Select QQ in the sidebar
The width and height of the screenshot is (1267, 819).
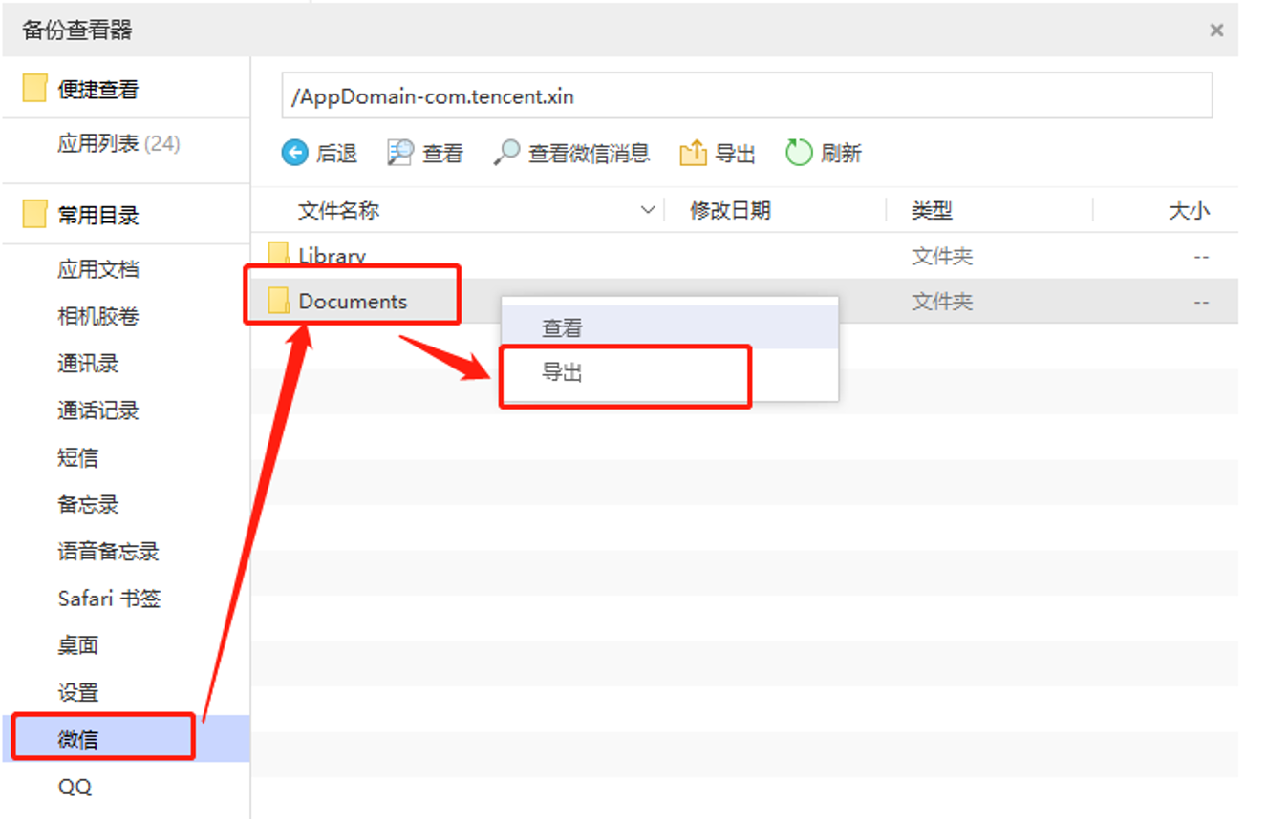75,787
